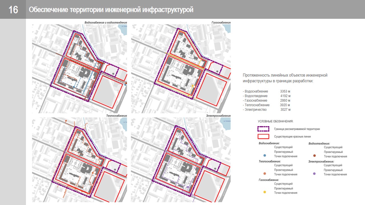Screen dimensions: 365x205
Task: Click the slide heading 'Обеспечение территории инженерной инфраструктурой'
Action: tap(111, 10)
